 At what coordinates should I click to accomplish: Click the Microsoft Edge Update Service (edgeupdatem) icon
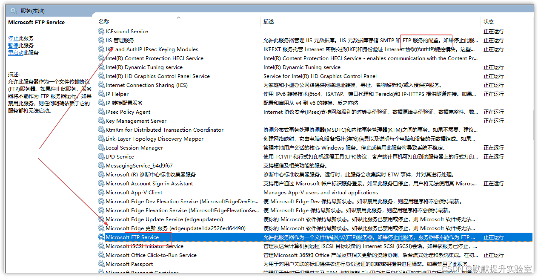[x=101, y=219]
